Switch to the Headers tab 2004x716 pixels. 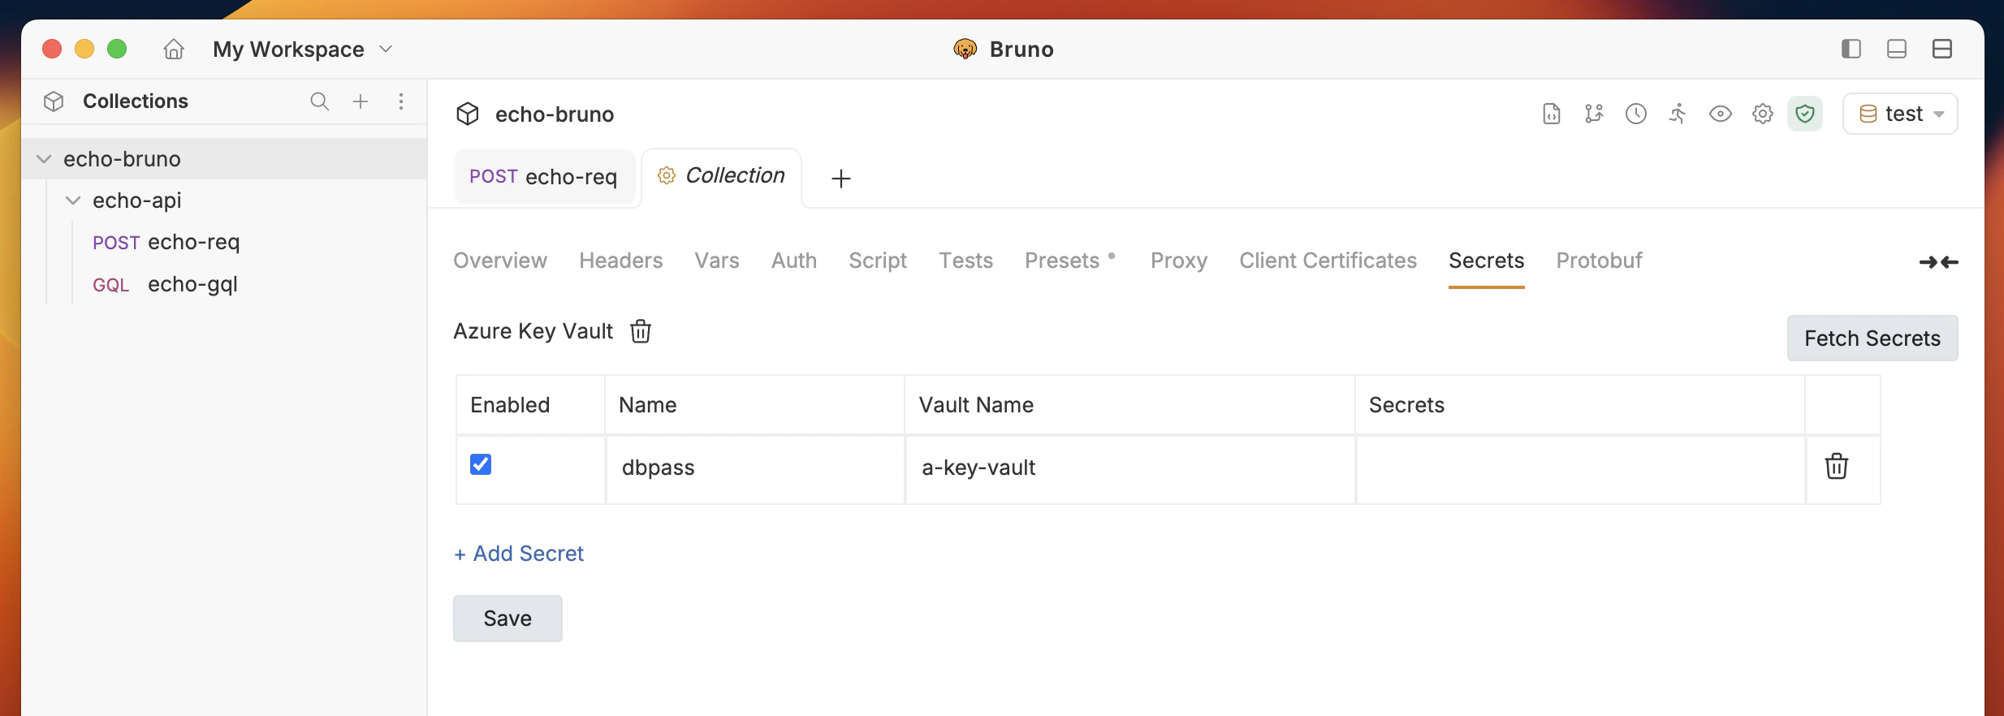[x=621, y=261]
